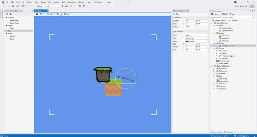The width and height of the screenshot is (257, 137).
Task: Activate the pointer select tool in scene toolbar
Action: tap(61, 14)
